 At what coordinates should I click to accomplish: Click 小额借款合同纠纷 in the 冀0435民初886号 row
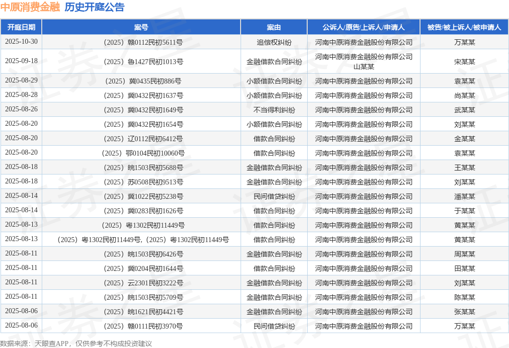274,81
